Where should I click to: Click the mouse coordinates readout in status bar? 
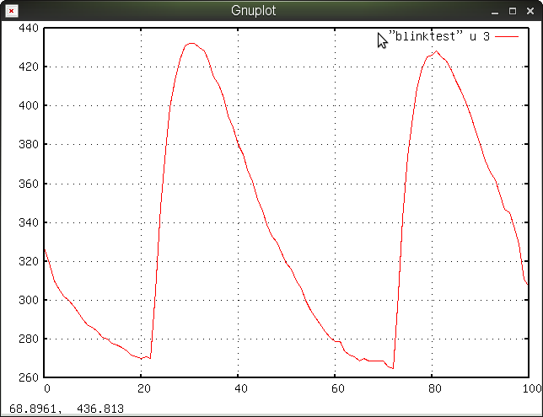coord(67,409)
